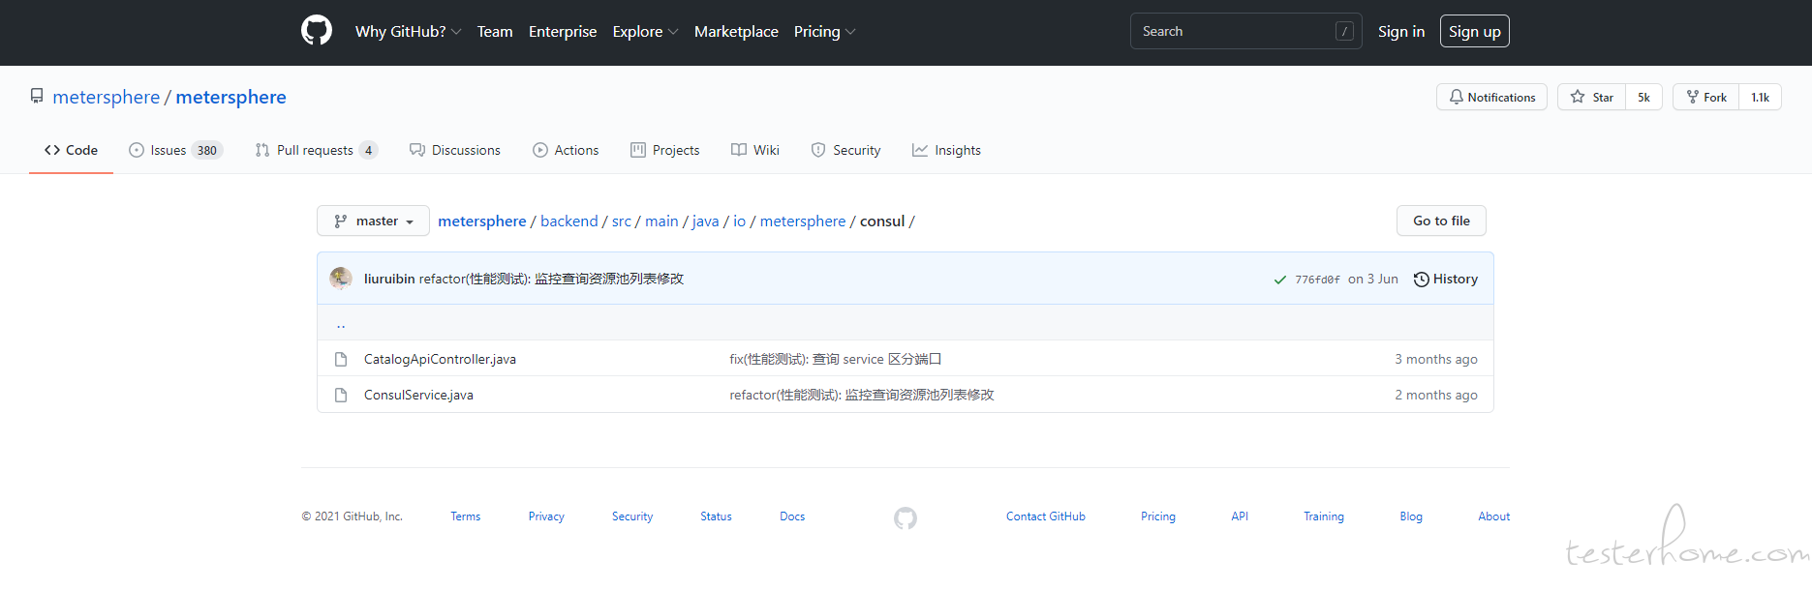View commit status green check mark

1280,280
